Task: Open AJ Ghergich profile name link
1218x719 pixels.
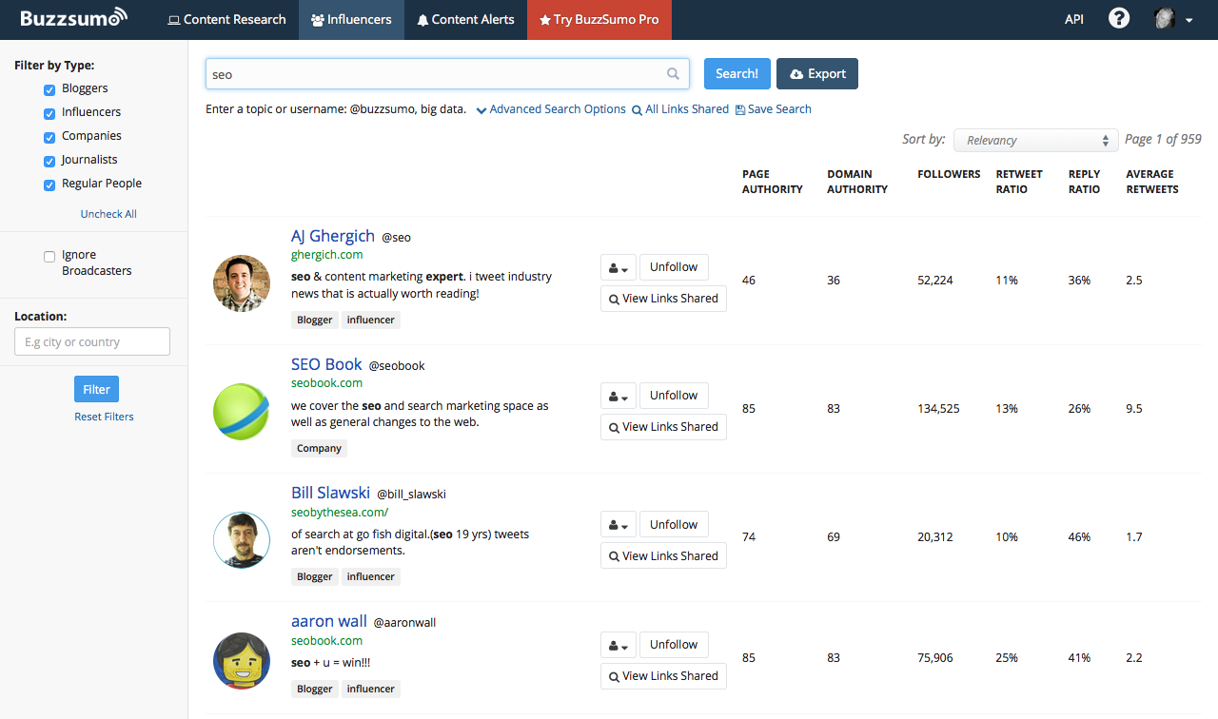Action: 333,236
